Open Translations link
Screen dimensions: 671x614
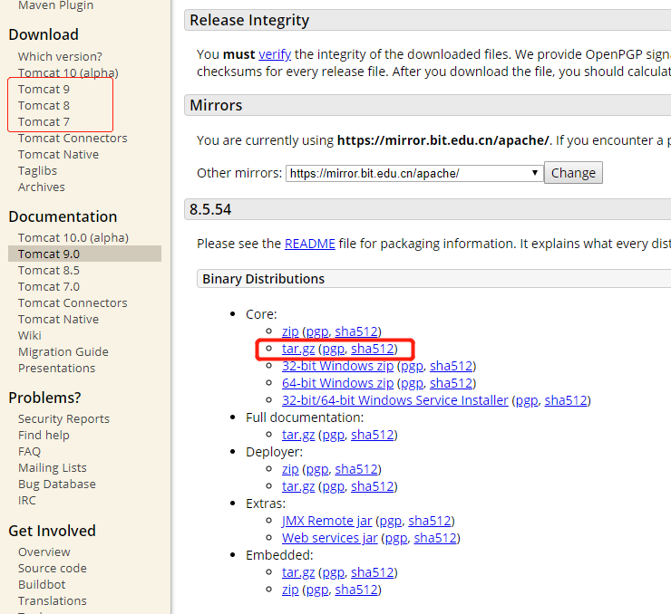point(53,600)
